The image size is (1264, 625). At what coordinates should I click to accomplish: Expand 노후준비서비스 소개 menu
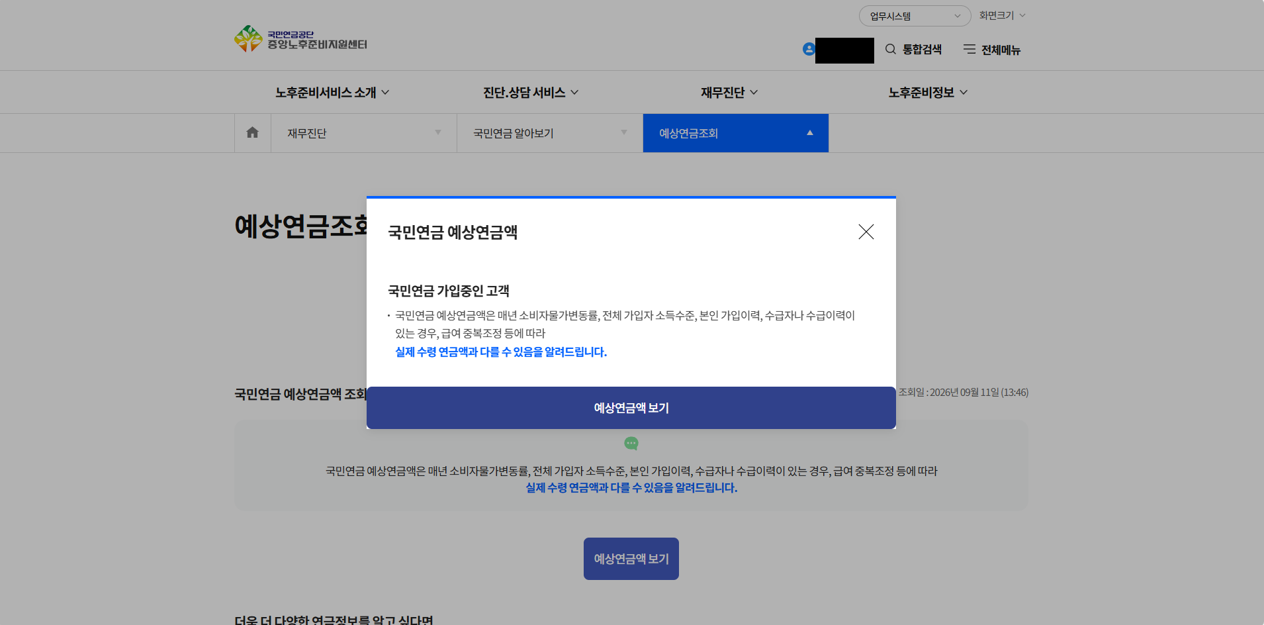(332, 93)
